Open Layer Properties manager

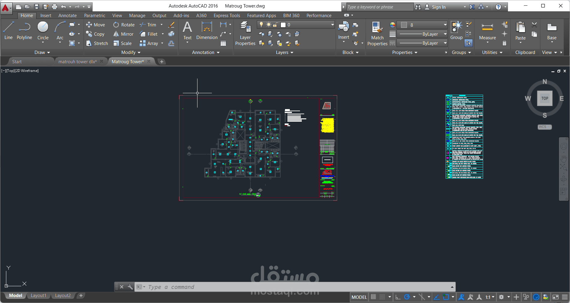coord(245,34)
